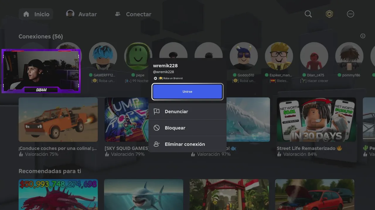The image size is (375, 210).
Task: Click the search magnifier icon
Action: 308,14
